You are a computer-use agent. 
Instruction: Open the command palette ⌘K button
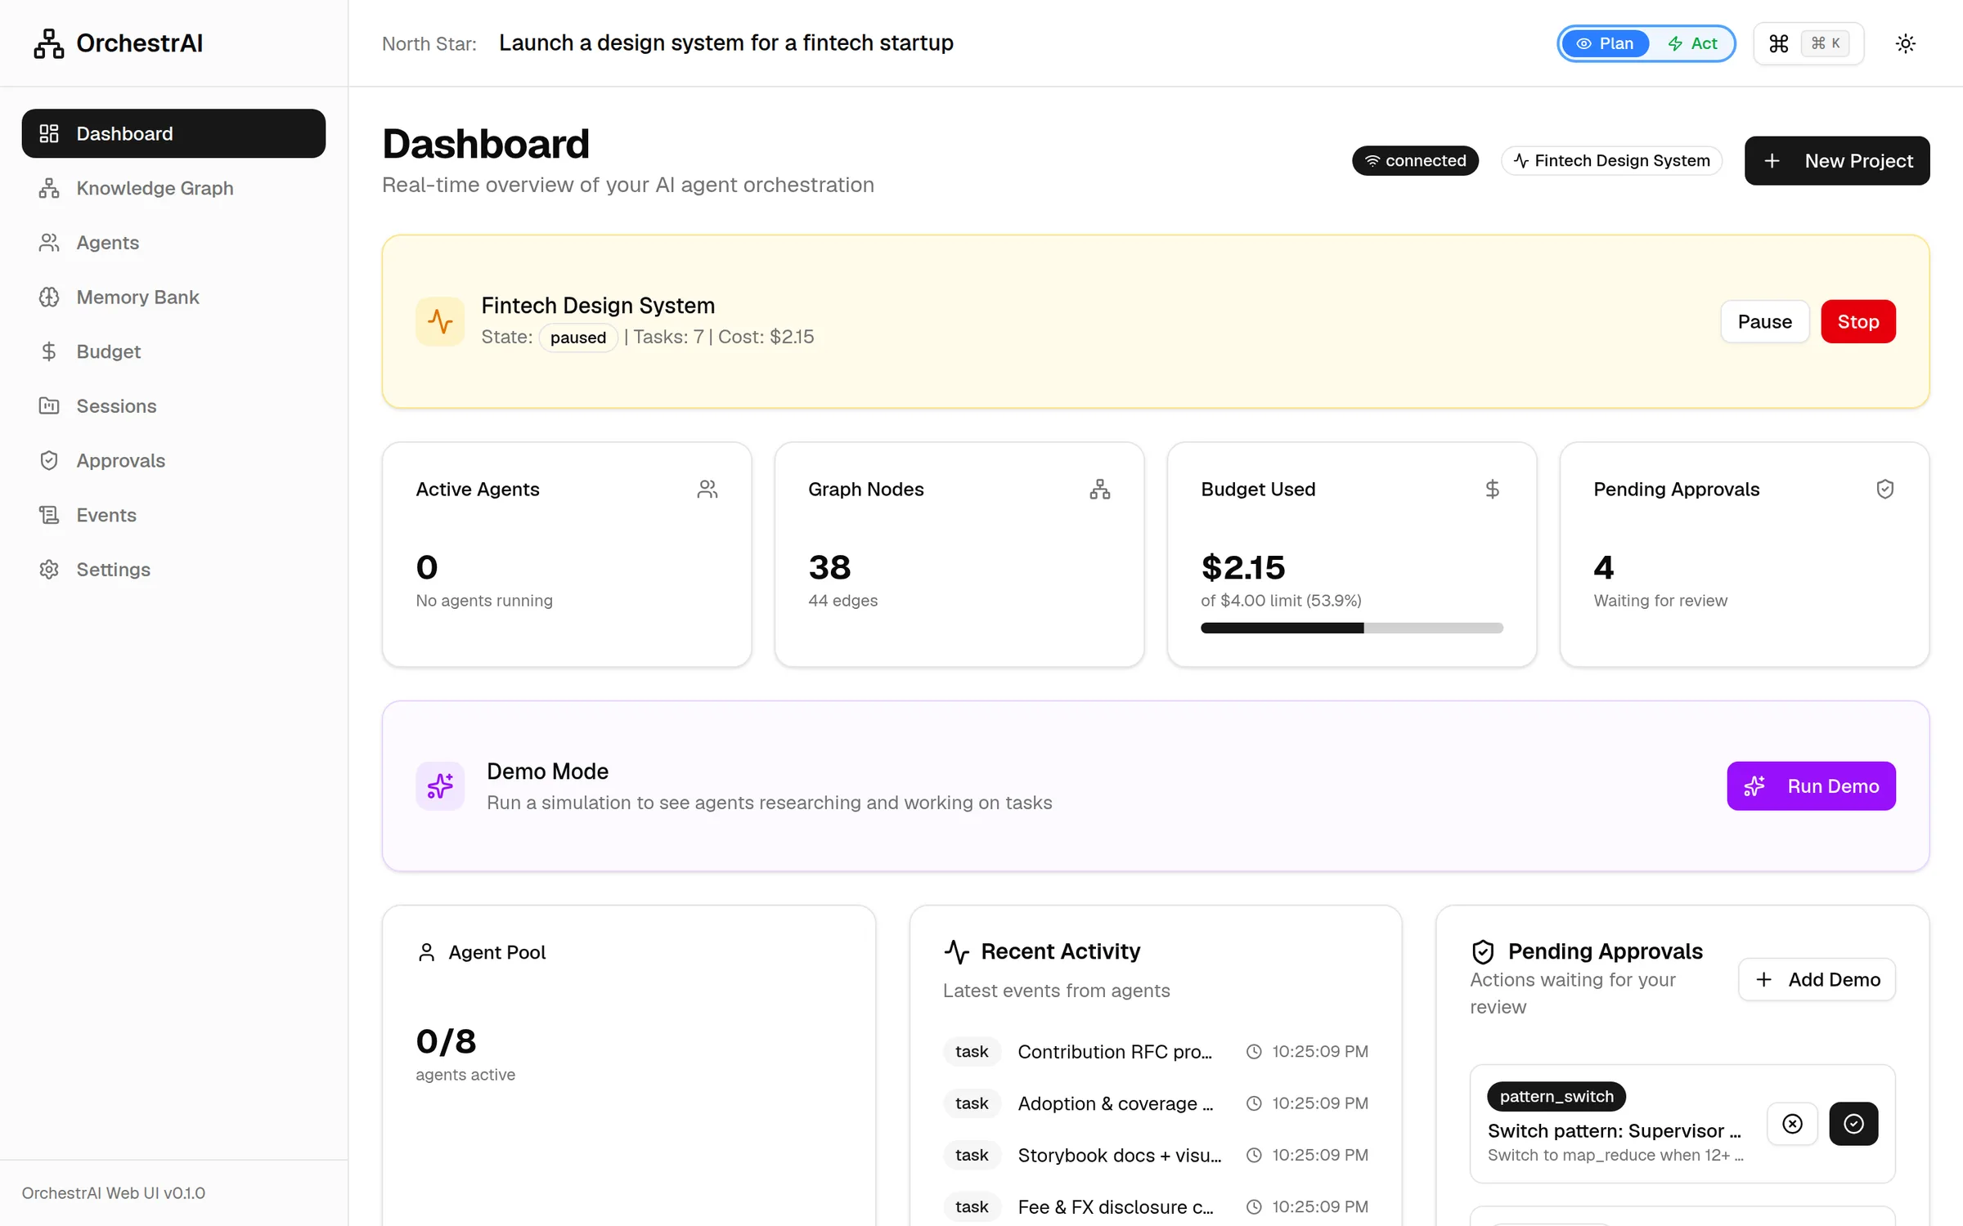(1808, 43)
